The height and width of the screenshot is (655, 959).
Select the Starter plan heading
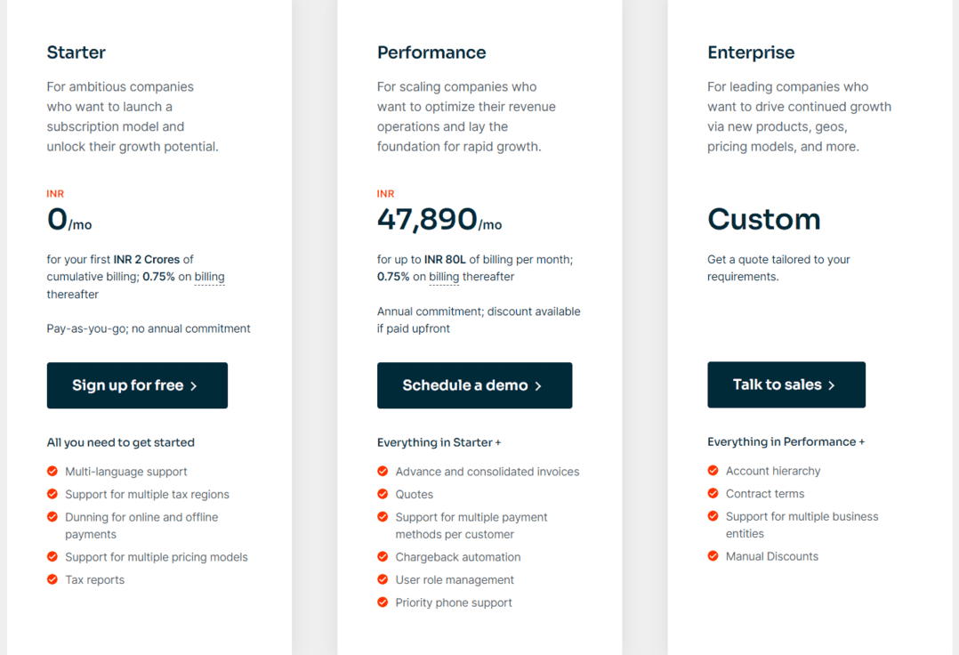coord(77,53)
